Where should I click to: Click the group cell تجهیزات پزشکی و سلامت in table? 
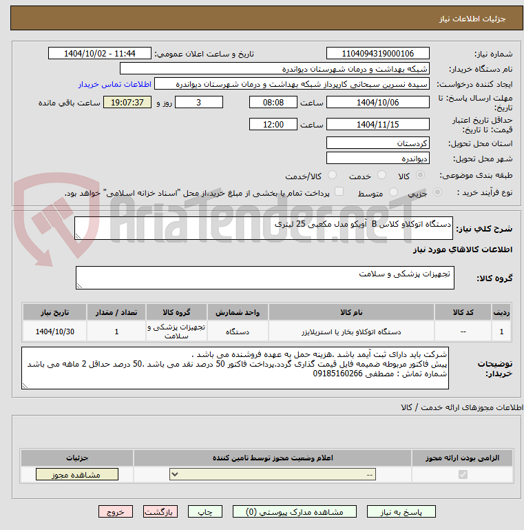point(176,332)
